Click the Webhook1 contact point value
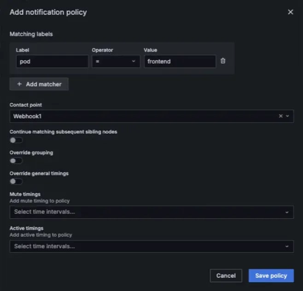Viewport: 303px width, 291px height. click(x=28, y=116)
